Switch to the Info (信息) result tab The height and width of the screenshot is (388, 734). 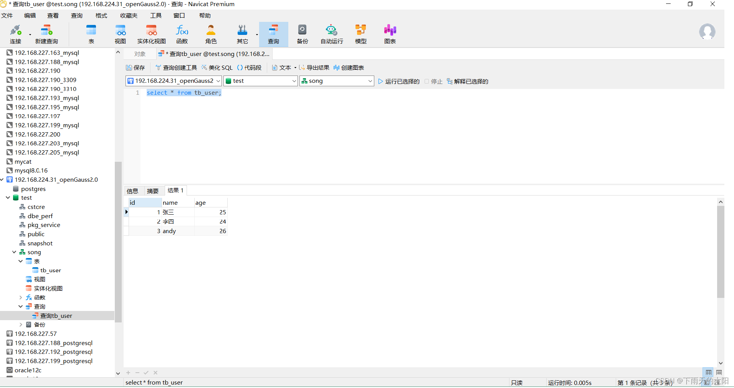(132, 191)
